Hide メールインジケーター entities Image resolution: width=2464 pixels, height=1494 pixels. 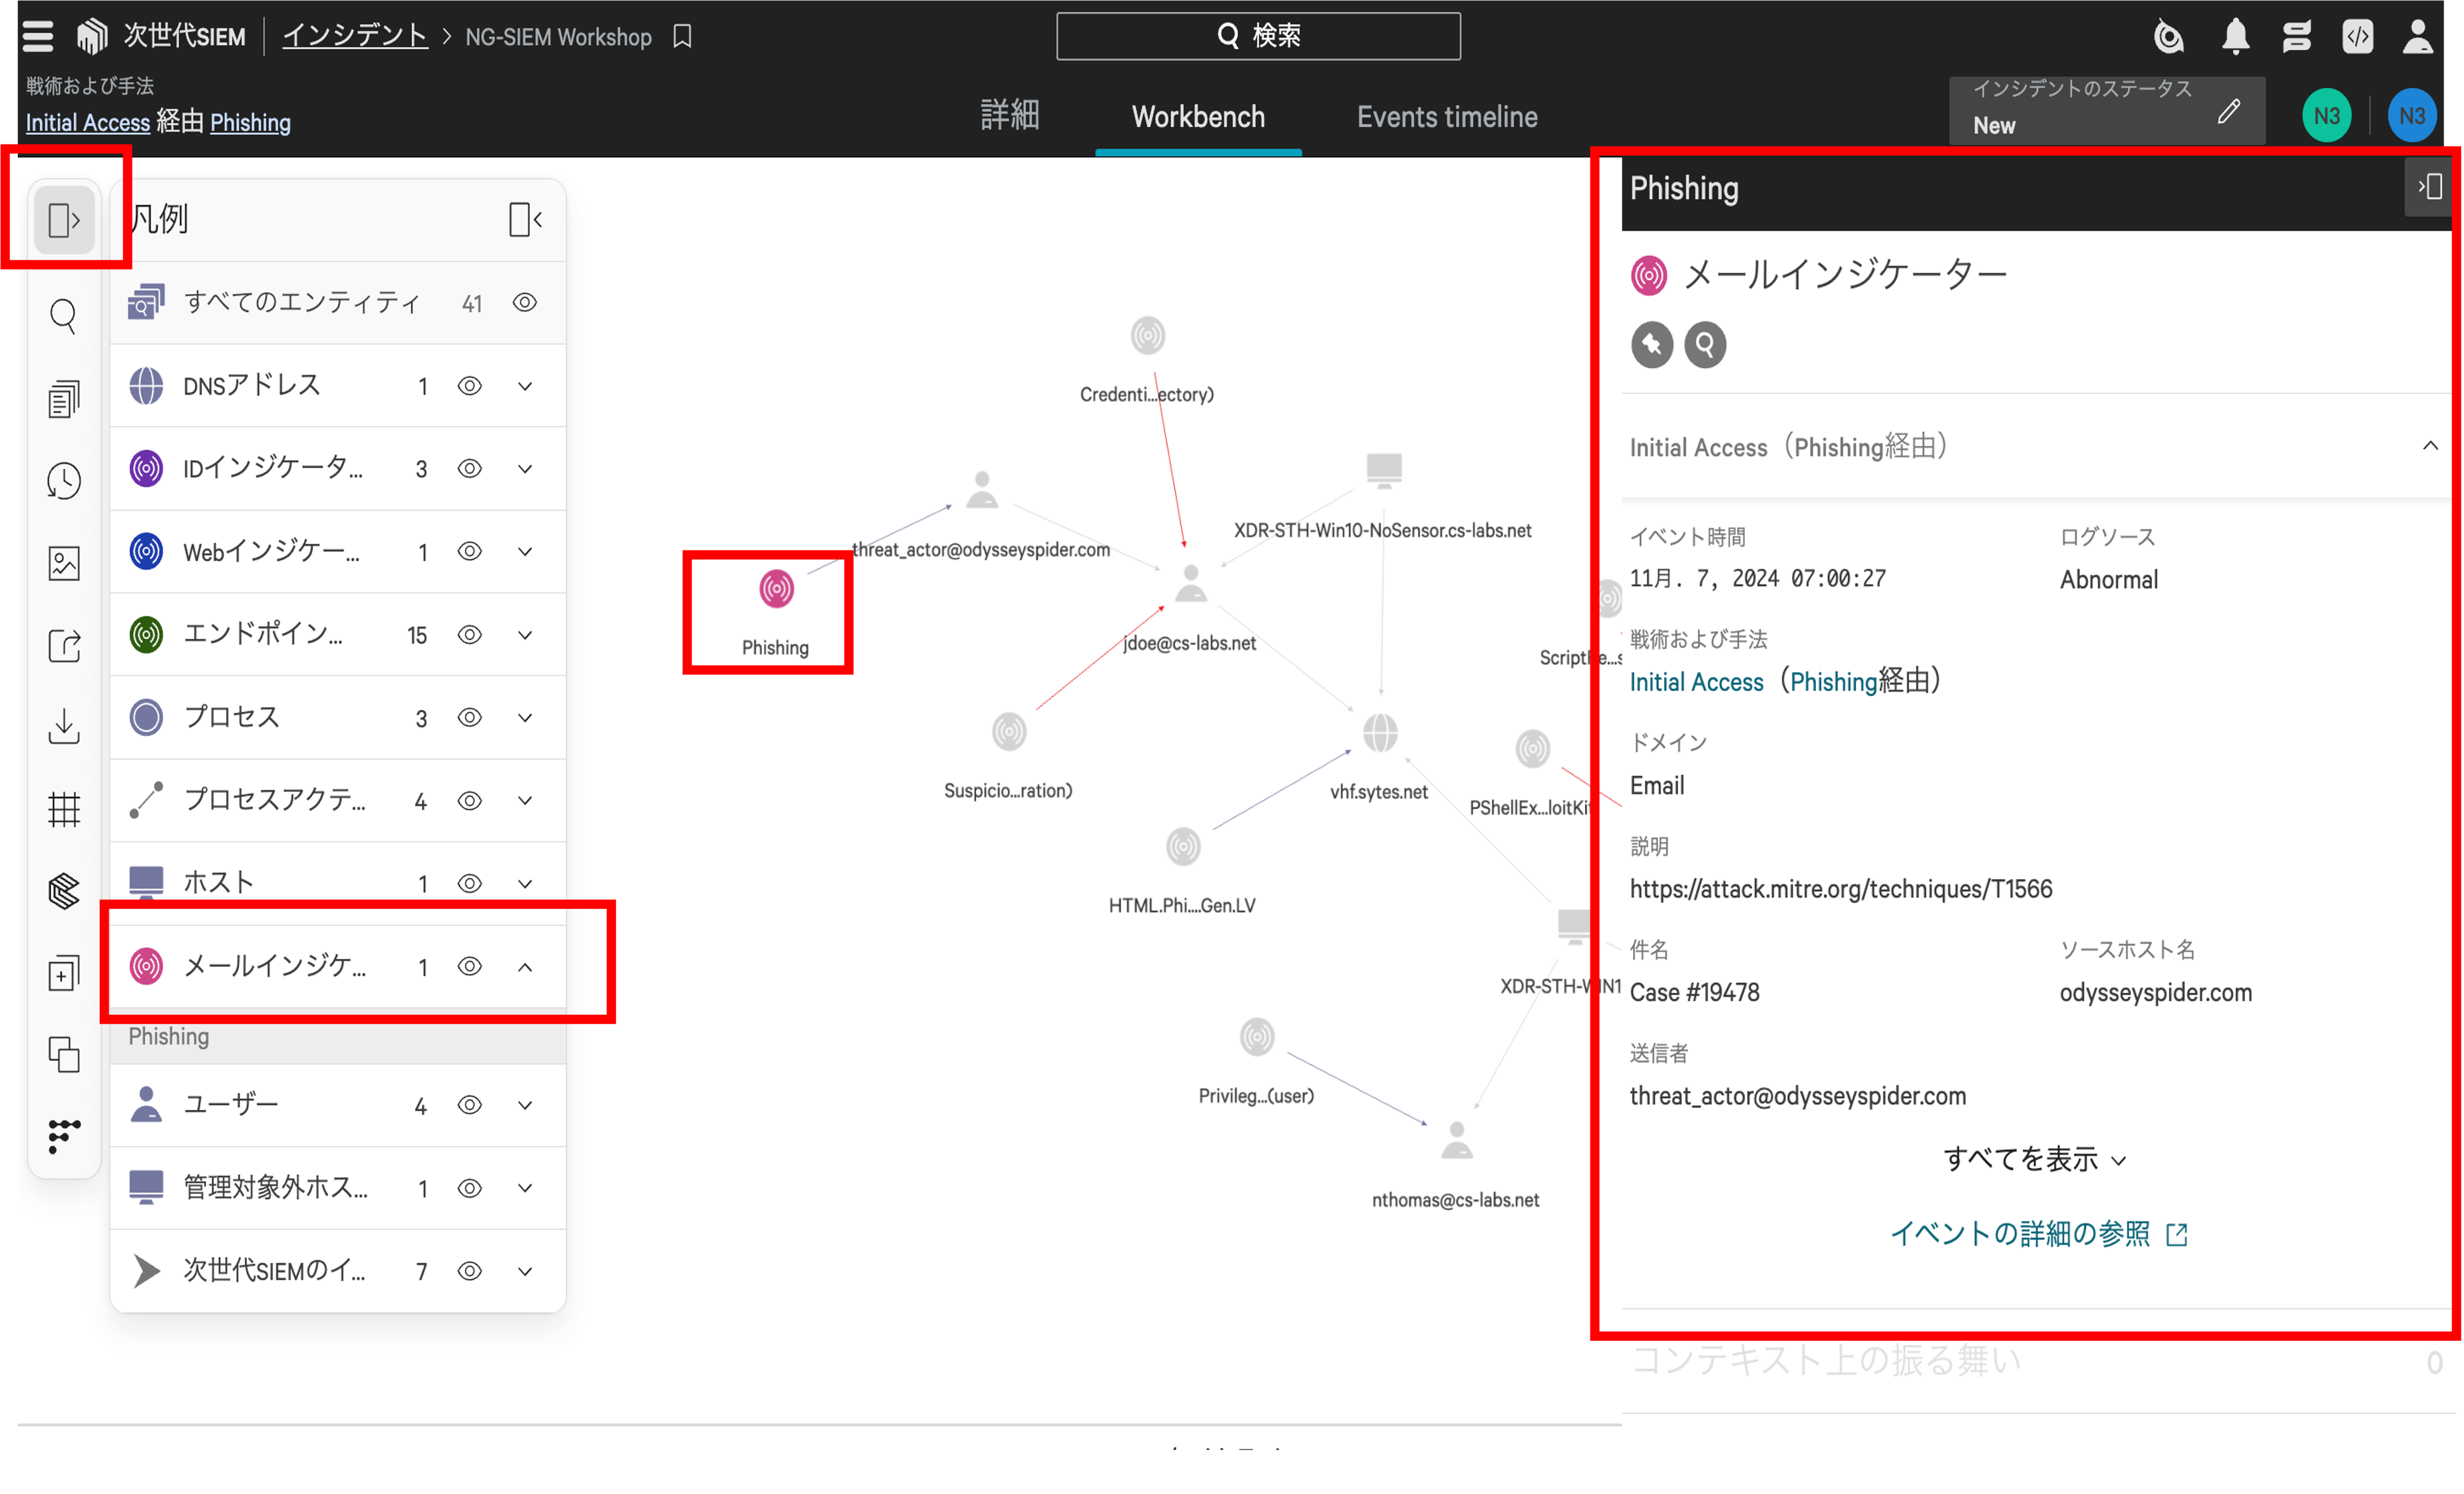[x=470, y=967]
